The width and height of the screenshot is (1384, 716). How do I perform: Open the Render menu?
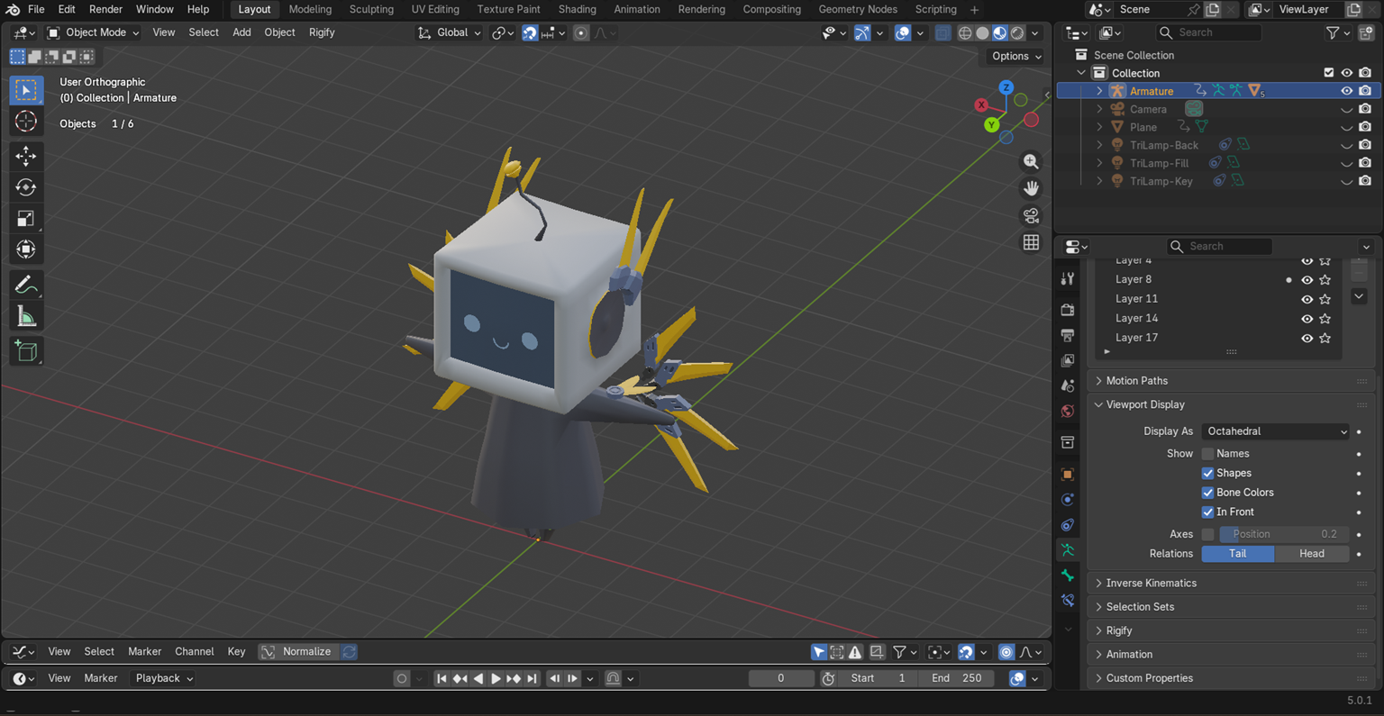[x=105, y=9]
